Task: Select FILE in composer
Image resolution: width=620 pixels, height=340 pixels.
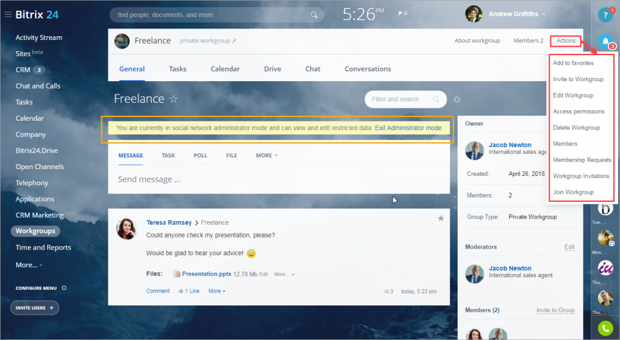Action: point(232,155)
